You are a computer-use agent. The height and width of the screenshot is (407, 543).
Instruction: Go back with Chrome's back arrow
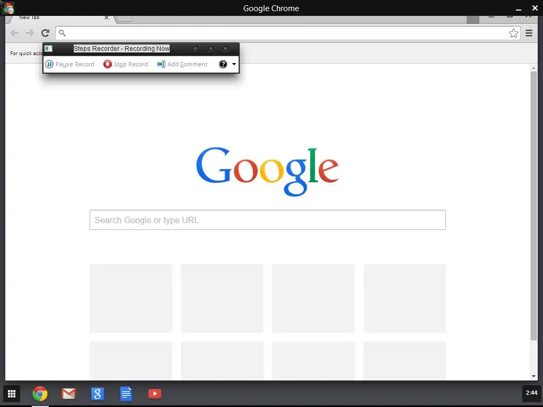14,33
